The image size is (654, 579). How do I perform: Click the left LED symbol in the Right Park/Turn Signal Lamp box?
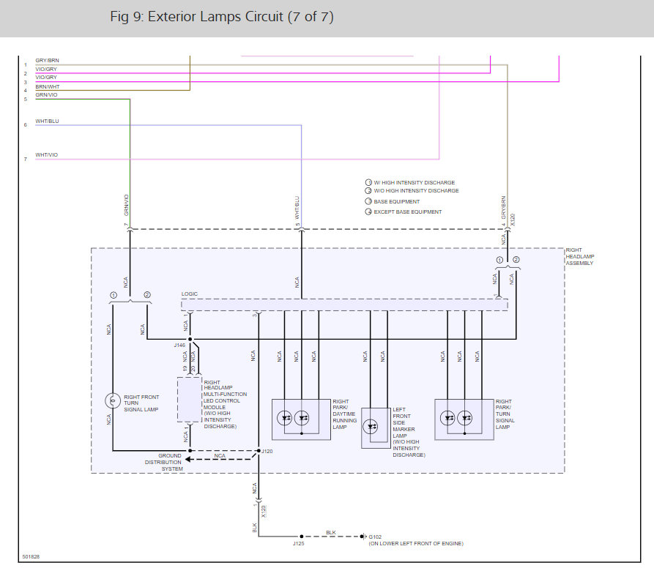point(447,417)
